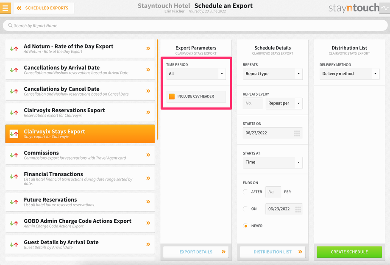Click the Export Details button

click(x=196, y=252)
